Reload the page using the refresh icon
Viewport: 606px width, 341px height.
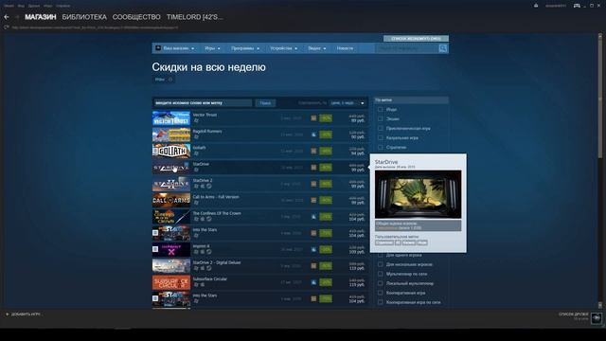point(7,27)
